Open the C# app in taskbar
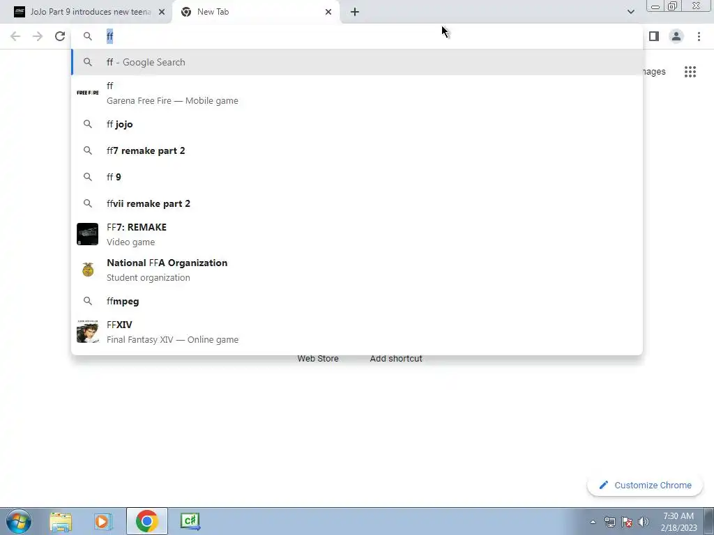 [190, 521]
